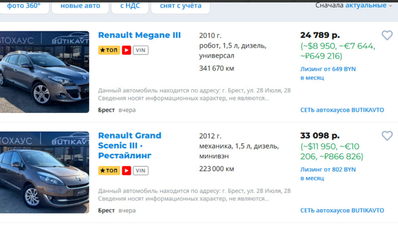
Task: Click the mileage 223 000 км
Action: click(217, 169)
